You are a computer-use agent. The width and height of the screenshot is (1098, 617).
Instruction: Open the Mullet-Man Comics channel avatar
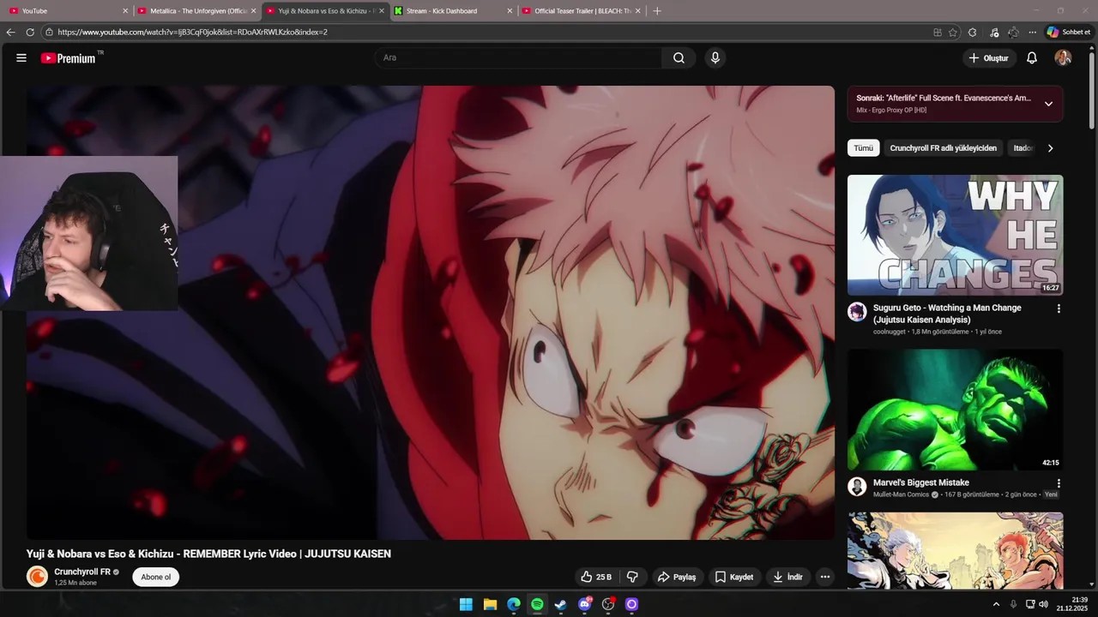point(857,487)
